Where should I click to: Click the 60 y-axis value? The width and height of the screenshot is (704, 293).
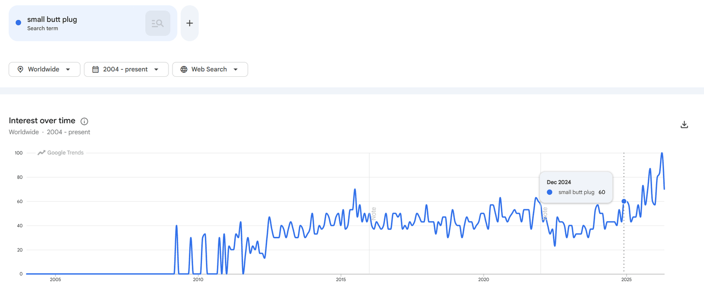coord(20,201)
